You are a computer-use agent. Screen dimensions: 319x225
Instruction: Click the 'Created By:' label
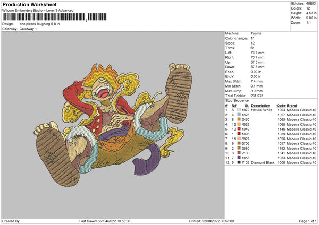point(11,221)
